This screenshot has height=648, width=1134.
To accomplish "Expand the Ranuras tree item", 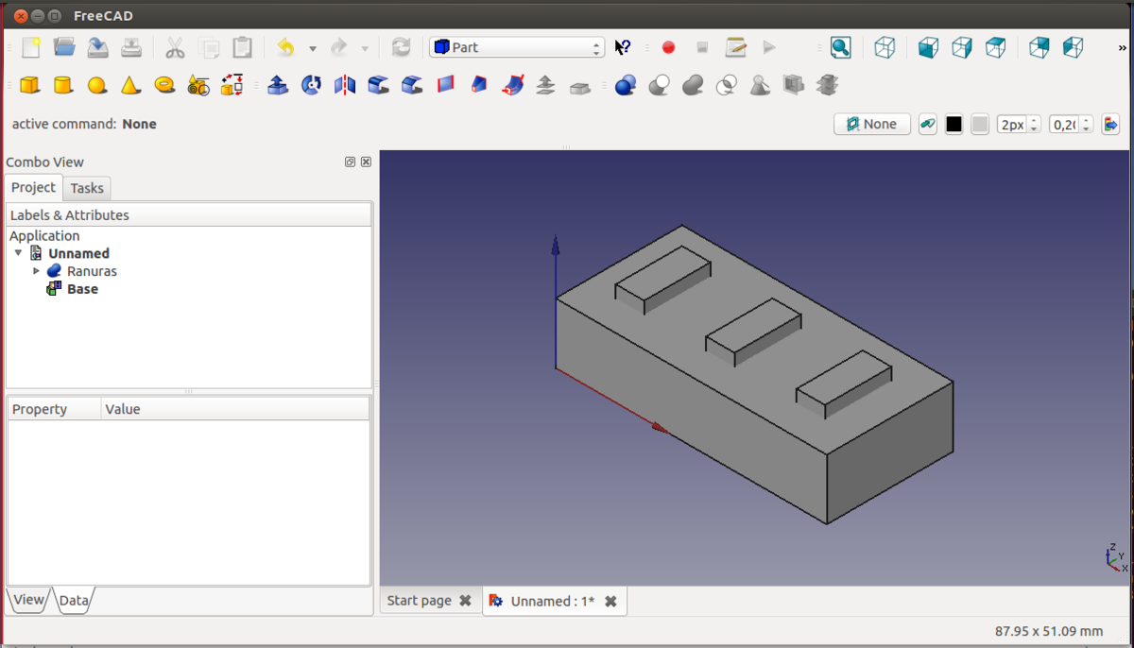I will point(37,271).
